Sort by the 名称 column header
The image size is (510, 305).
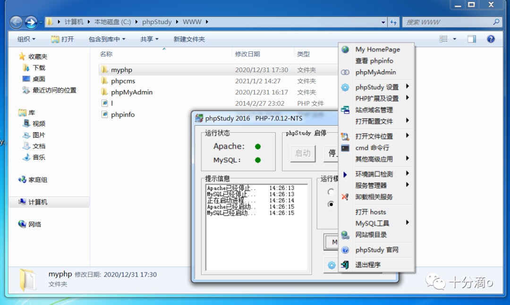[x=106, y=54]
